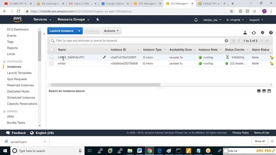Open the EC2 experiments flask icon
This screenshot has height=155, width=276.
point(245,33)
